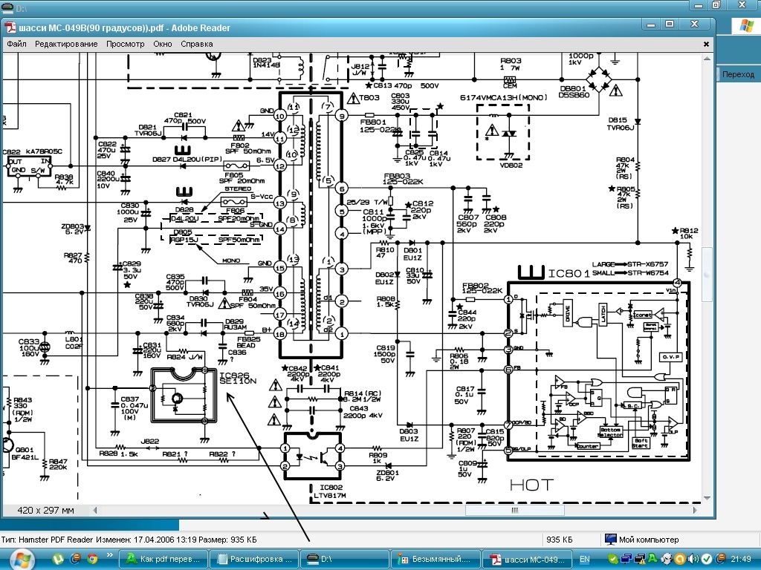Screen dimensions: 761x570
Task: Open the Просмотр menu
Action: 125,44
